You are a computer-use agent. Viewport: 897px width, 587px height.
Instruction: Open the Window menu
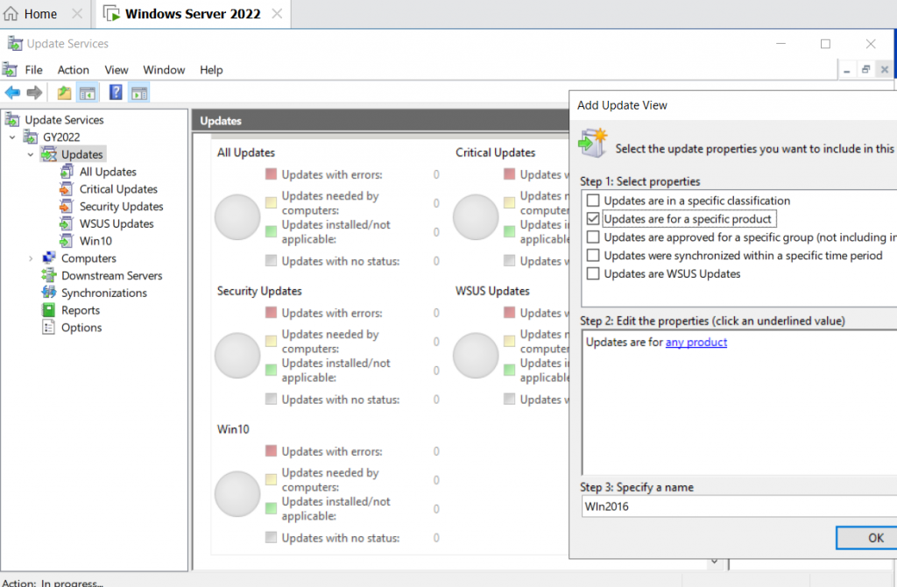[164, 70]
